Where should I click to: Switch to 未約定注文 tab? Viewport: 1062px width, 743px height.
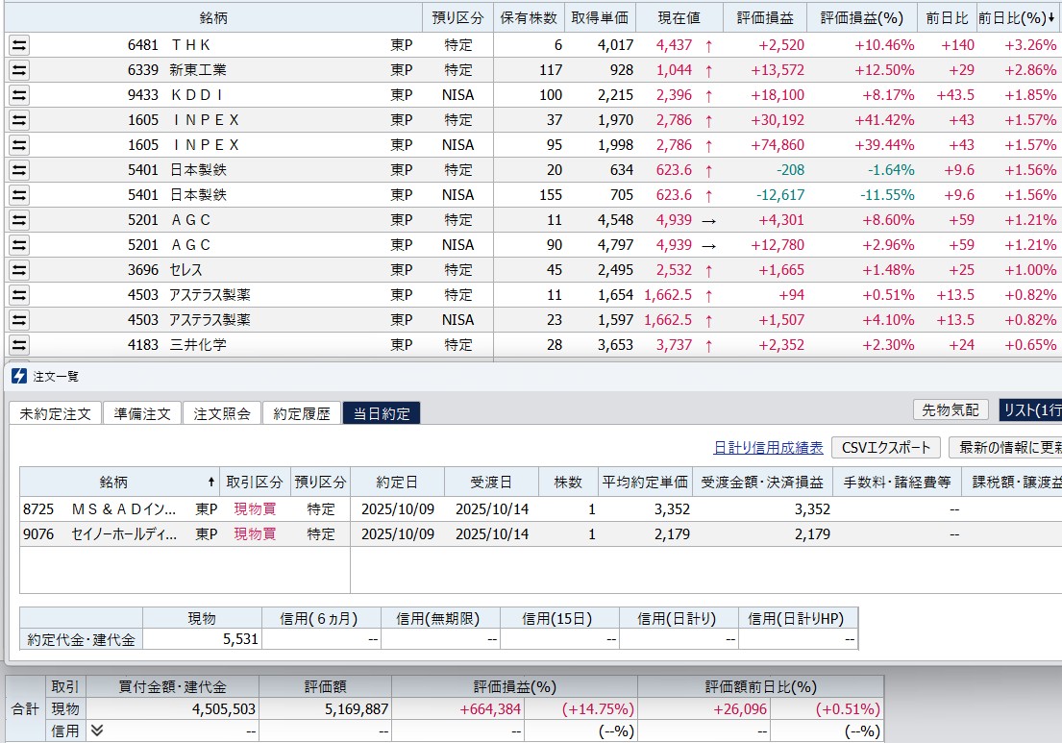click(x=55, y=414)
